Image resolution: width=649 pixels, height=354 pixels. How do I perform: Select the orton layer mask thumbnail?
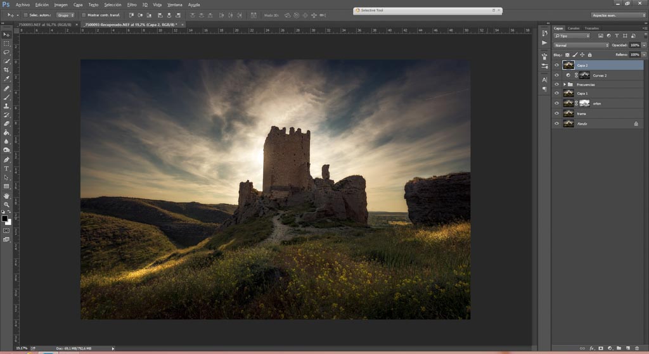tap(584, 103)
